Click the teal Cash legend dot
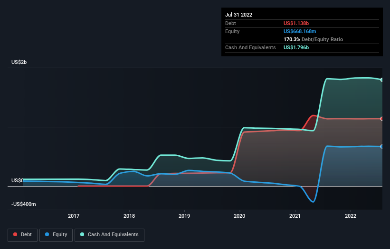390x249 pixels. [x=82, y=234]
